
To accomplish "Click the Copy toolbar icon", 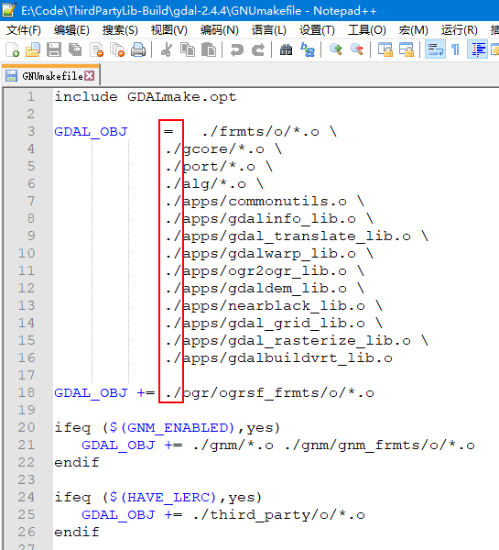I will coord(188,49).
